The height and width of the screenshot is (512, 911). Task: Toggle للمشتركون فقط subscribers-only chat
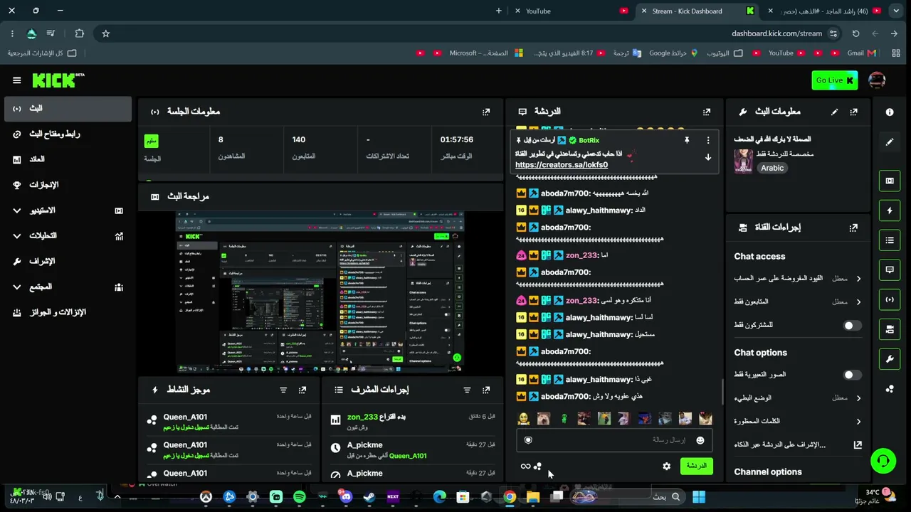(x=852, y=325)
